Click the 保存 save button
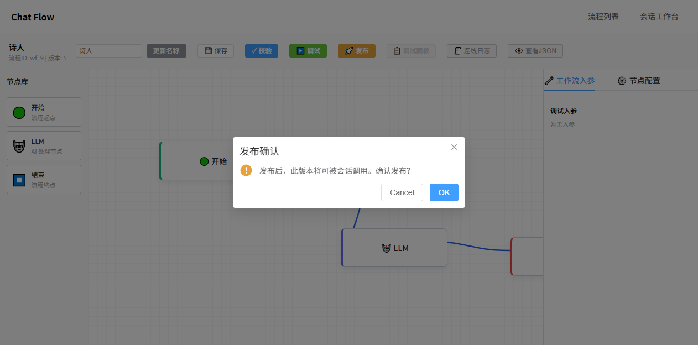698x345 pixels. click(x=216, y=51)
